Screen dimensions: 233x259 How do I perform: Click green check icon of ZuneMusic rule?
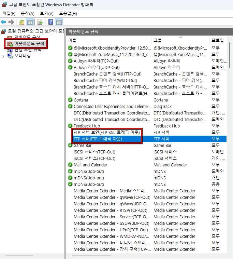coord(70,55)
